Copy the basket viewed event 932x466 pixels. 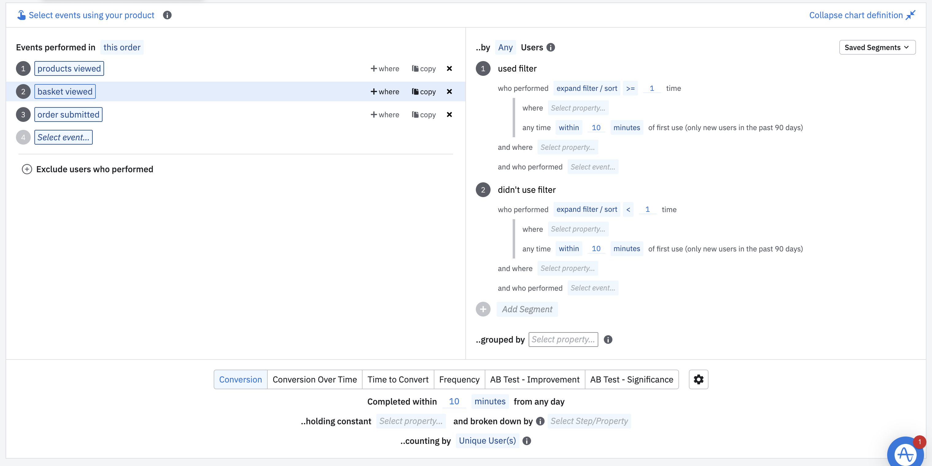tap(423, 91)
